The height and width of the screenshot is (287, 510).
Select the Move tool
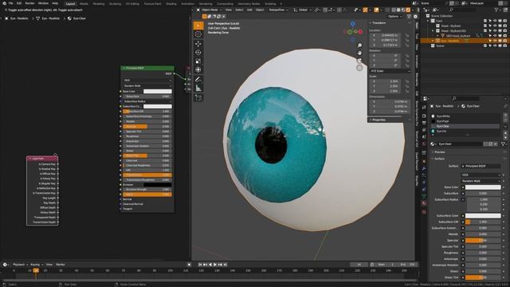tap(198, 44)
